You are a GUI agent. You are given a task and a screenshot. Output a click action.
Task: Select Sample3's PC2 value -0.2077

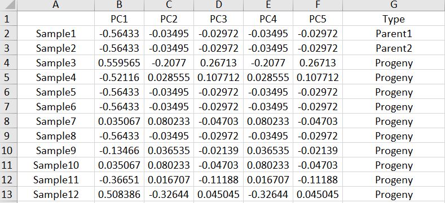pos(169,63)
